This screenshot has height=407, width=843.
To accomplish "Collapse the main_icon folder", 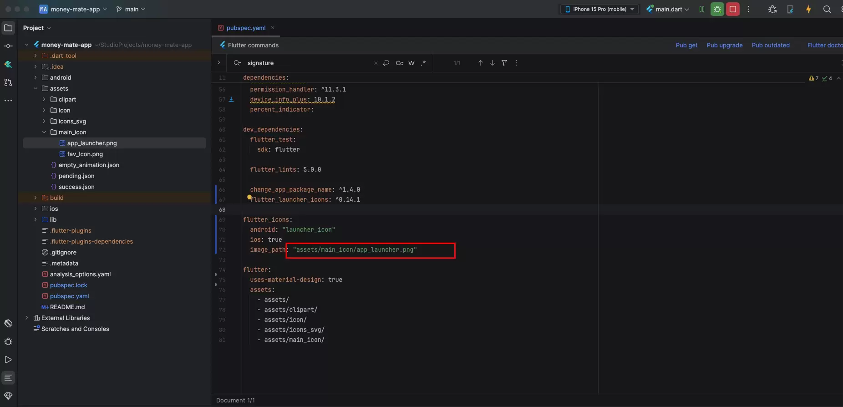I will point(44,132).
